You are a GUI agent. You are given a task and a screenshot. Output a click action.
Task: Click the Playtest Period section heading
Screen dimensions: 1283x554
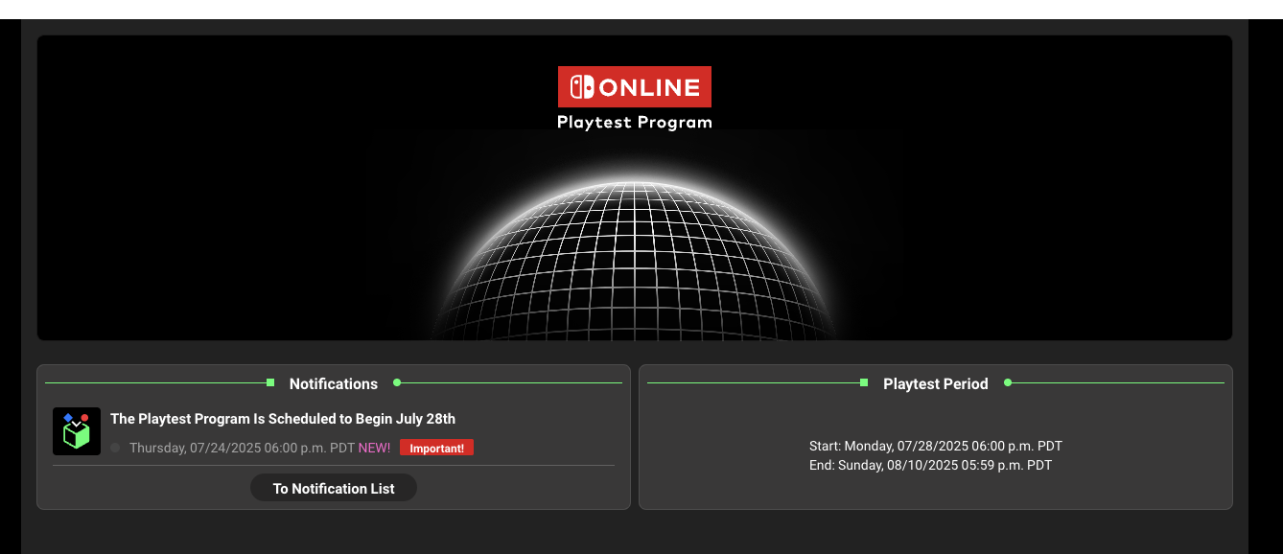coord(936,383)
